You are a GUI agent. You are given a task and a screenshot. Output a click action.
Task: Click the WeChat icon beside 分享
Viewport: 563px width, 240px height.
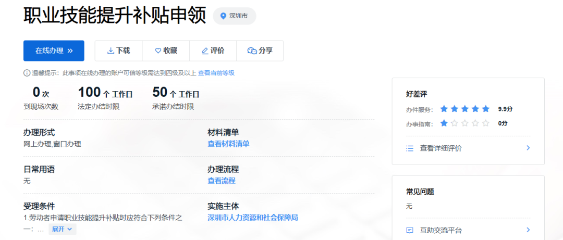tap(252, 51)
